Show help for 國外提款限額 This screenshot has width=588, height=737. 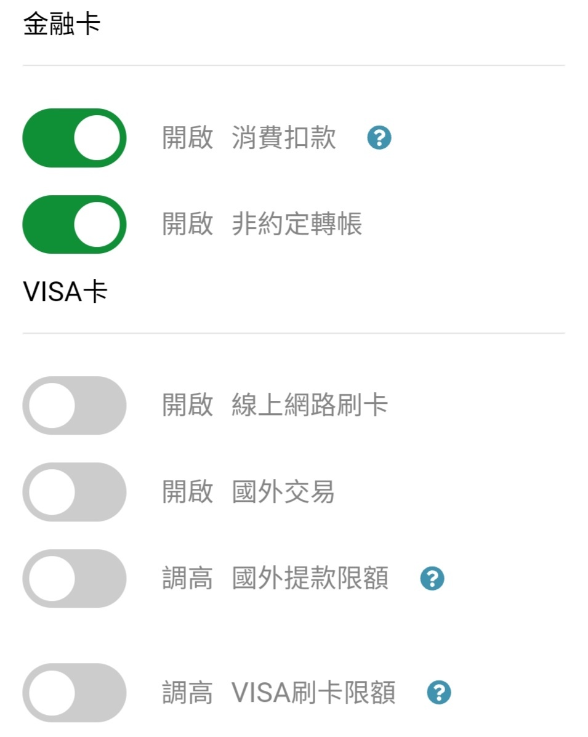[432, 579]
